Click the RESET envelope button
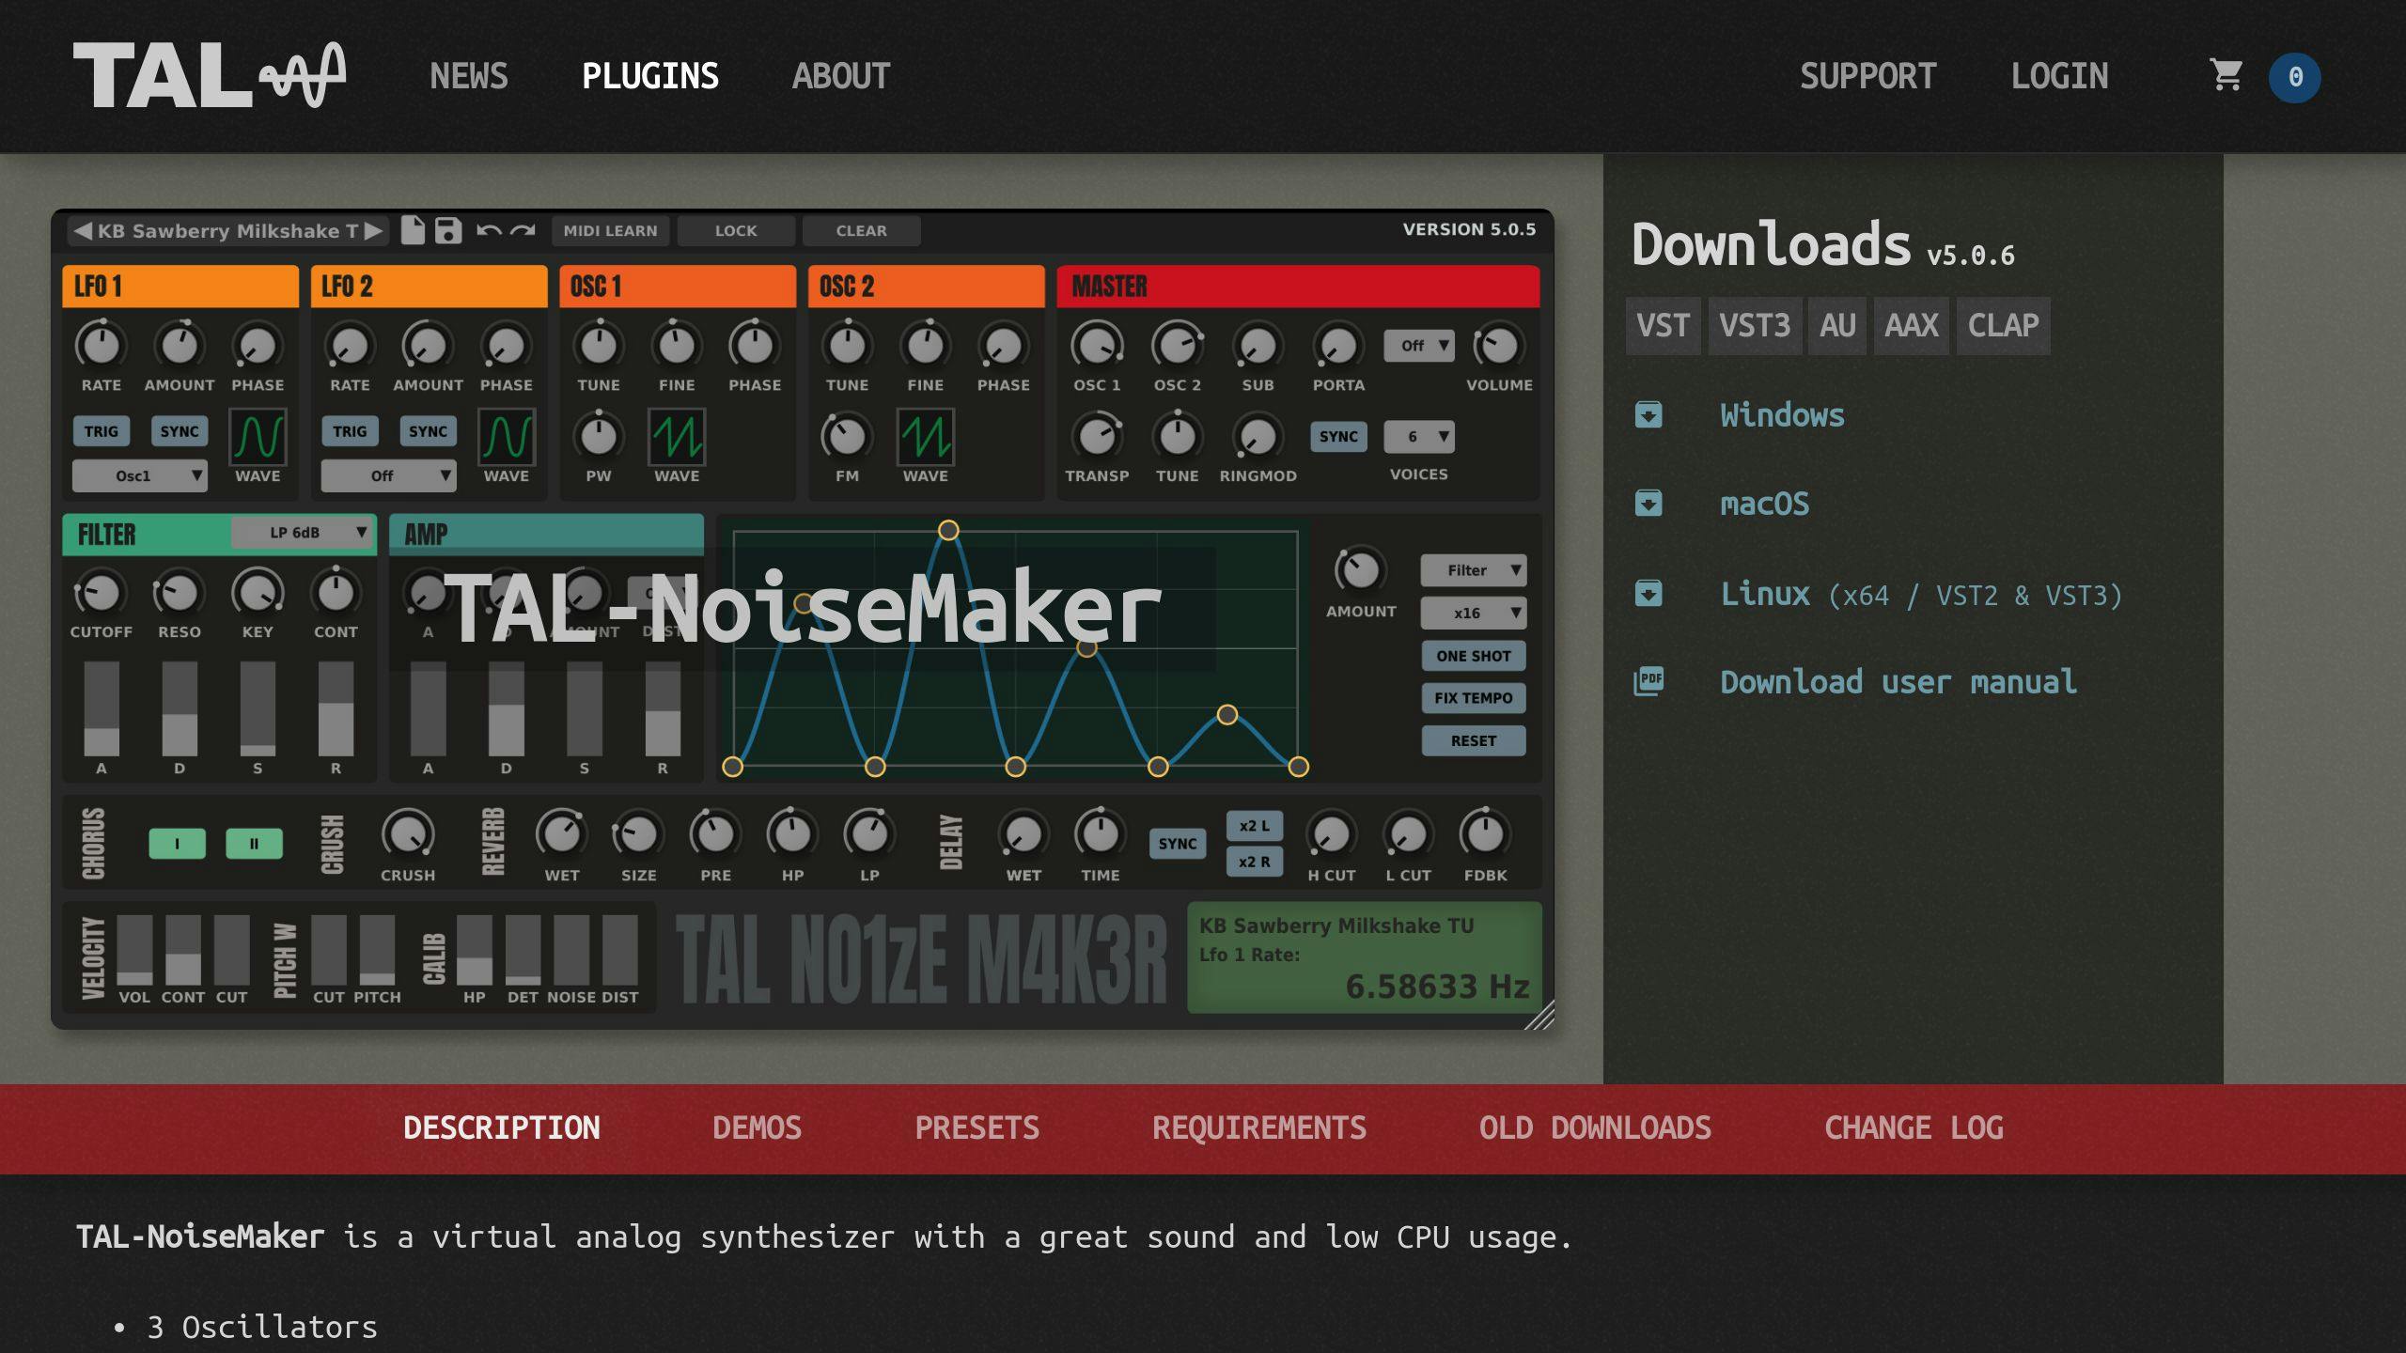Image resolution: width=2406 pixels, height=1353 pixels. tap(1473, 740)
